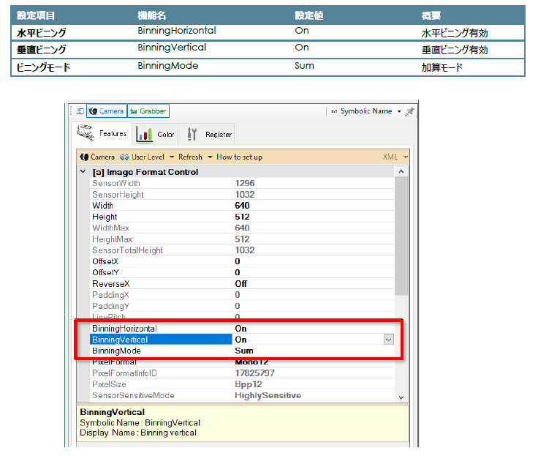
Task: Open the Register tab
Action: 209,134
